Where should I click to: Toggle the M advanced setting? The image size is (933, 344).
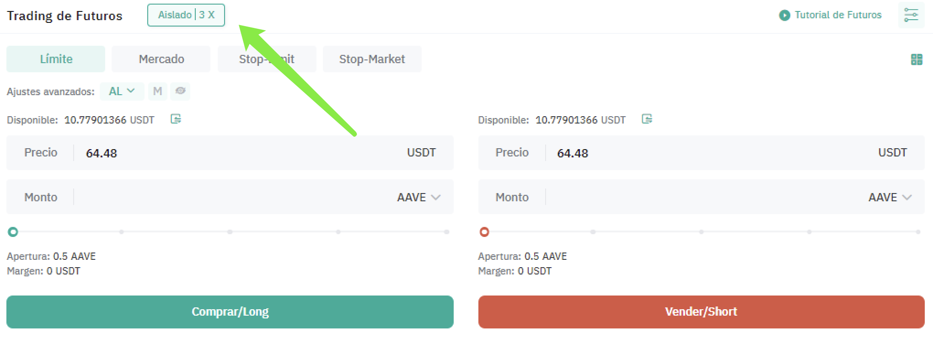coord(157,91)
